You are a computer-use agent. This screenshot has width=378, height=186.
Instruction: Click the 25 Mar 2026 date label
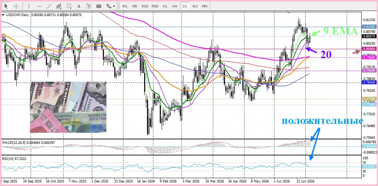214,181
